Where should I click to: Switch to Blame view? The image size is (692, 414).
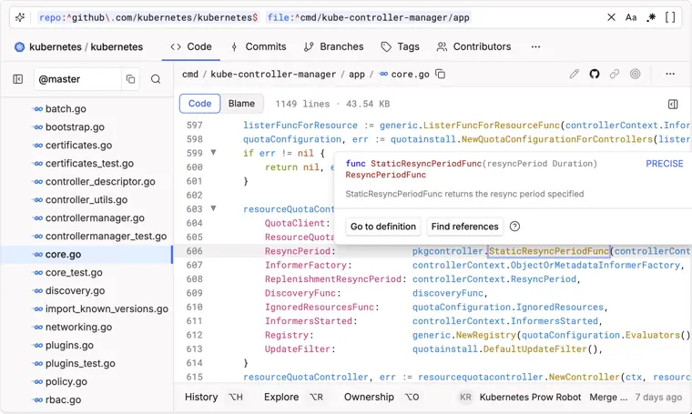tap(241, 104)
